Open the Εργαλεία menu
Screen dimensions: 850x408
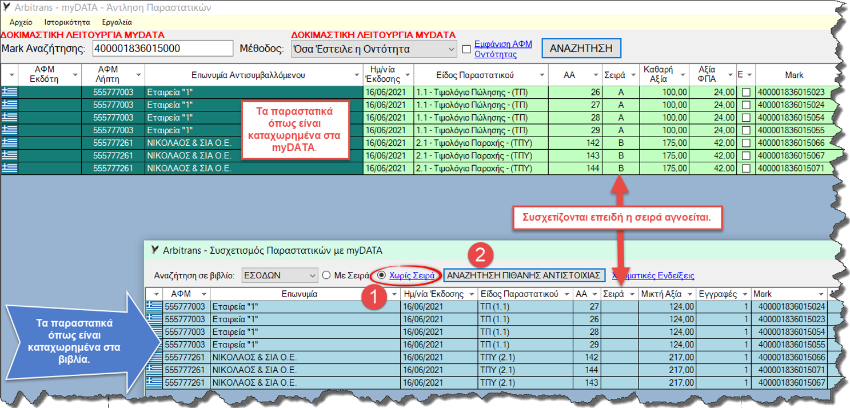117,22
